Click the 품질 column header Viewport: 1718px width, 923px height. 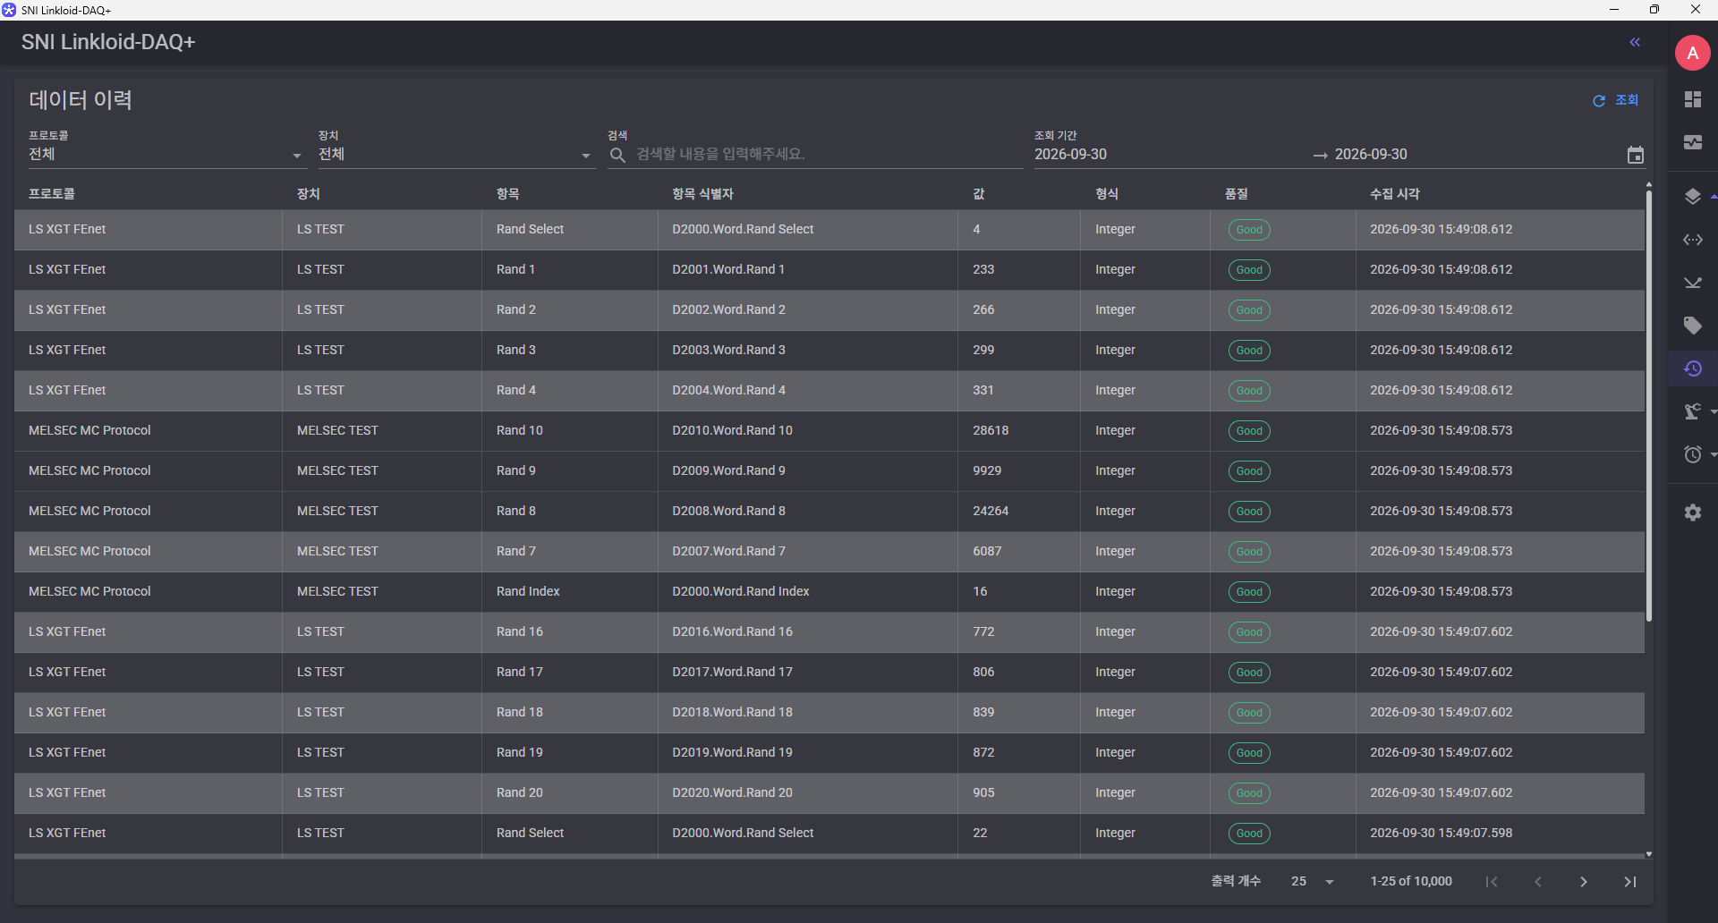[1237, 194]
